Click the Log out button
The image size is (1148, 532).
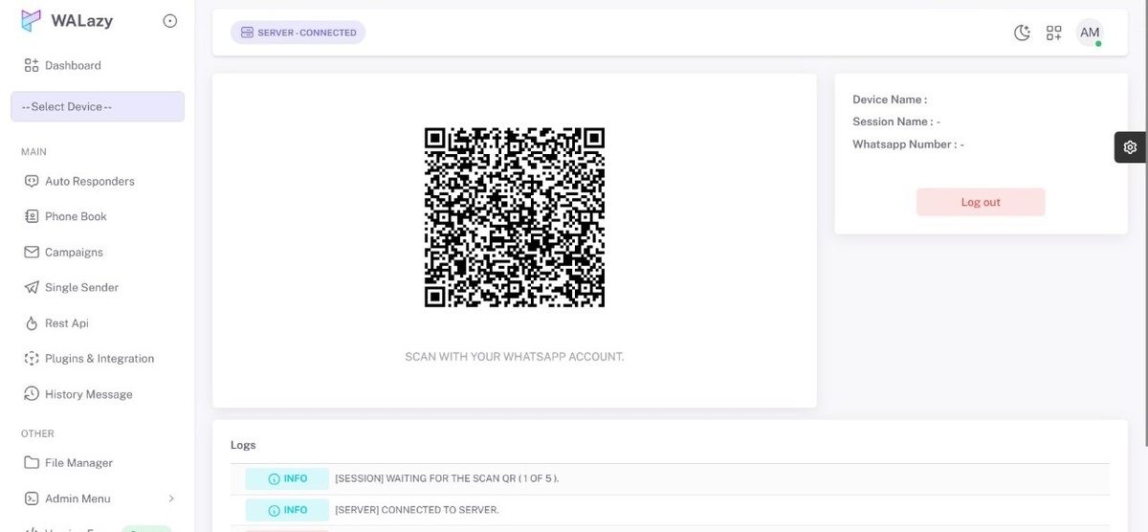click(981, 202)
